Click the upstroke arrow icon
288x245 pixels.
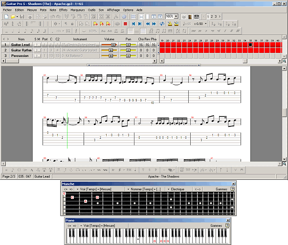click(x=221, y=170)
